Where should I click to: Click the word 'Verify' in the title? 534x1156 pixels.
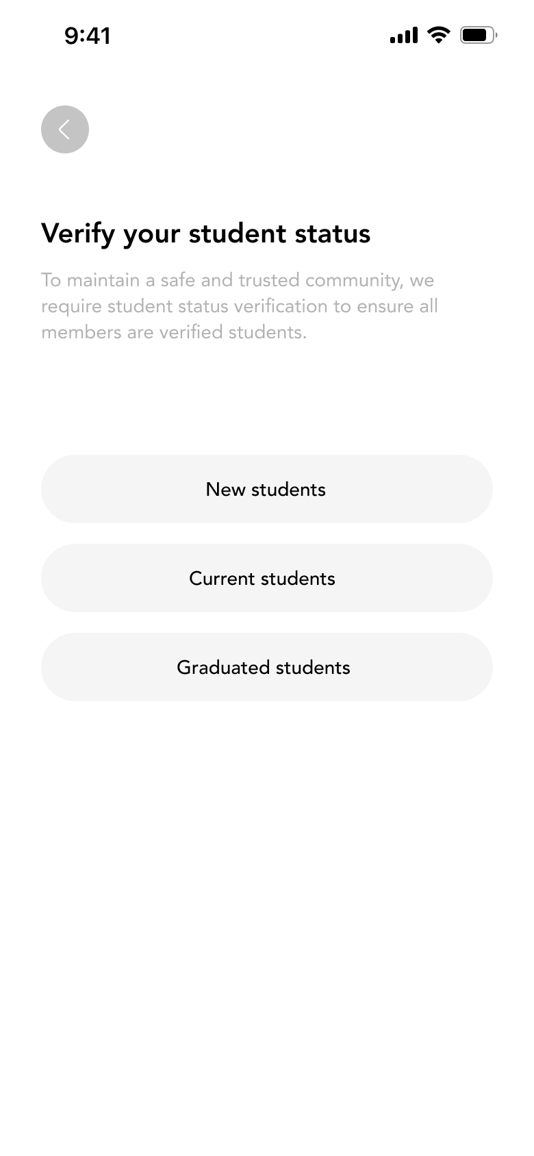click(77, 234)
